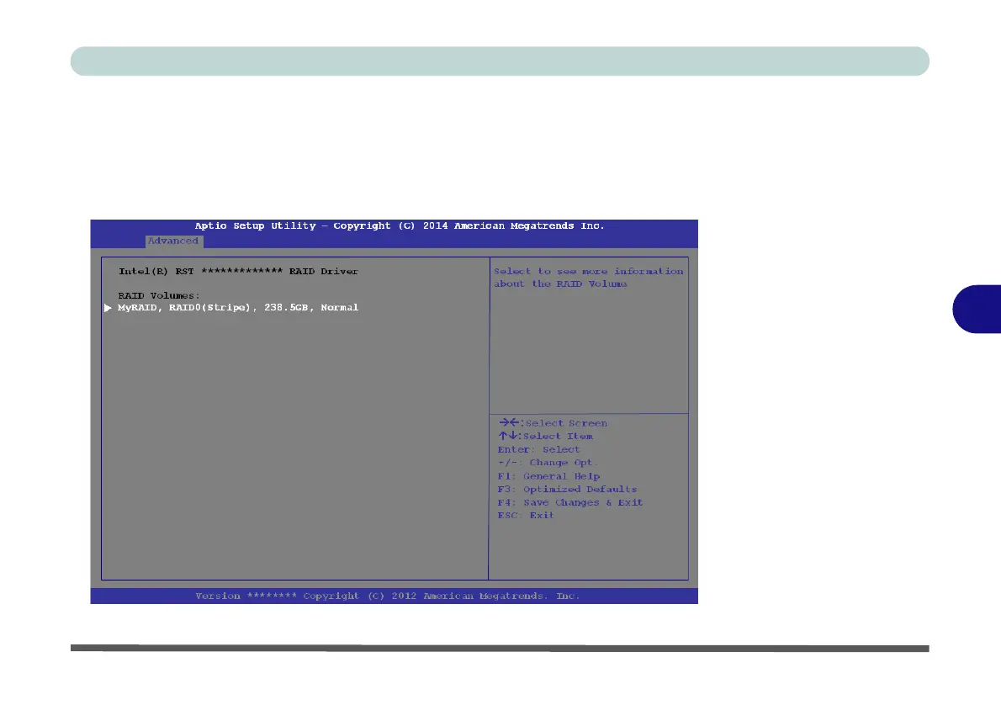Click the RAID Volumes label

tap(159, 295)
